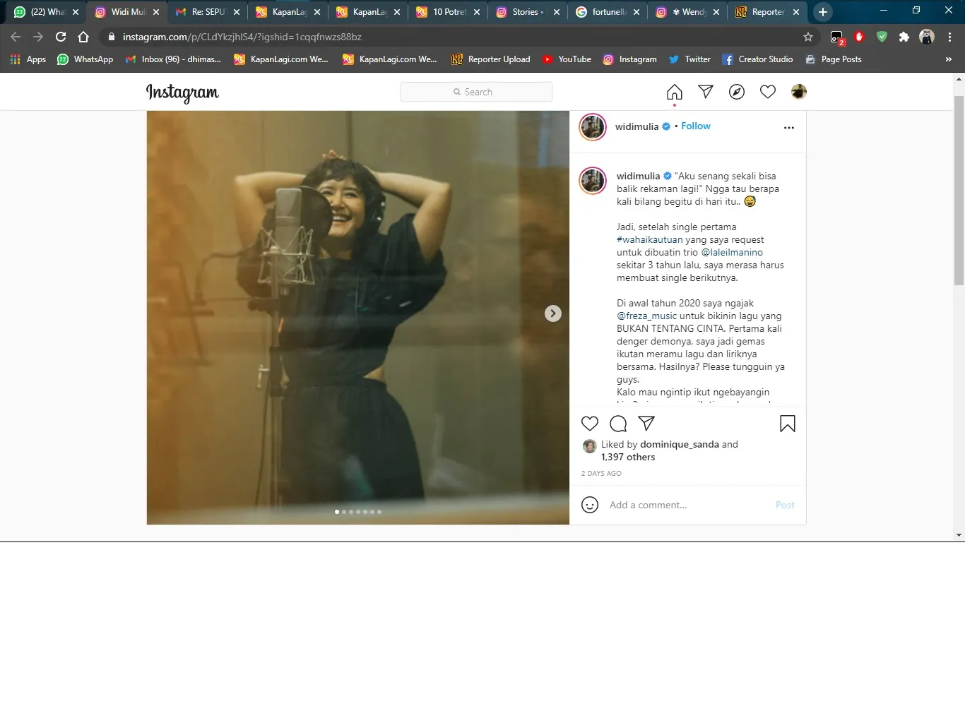The image size is (965, 706).
Task: Click the comment speech bubble icon
Action: tap(618, 424)
